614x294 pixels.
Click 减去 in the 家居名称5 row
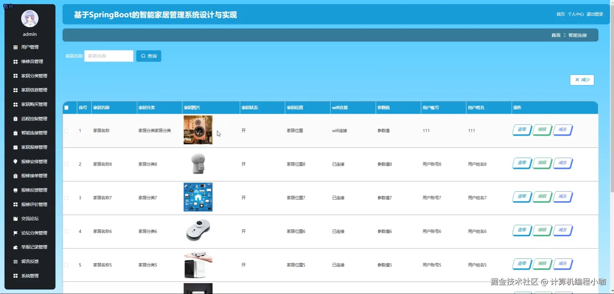tap(563, 264)
